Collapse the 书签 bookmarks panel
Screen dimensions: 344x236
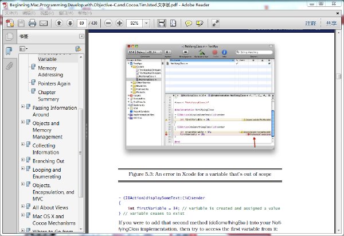pyautogui.click(x=81, y=36)
